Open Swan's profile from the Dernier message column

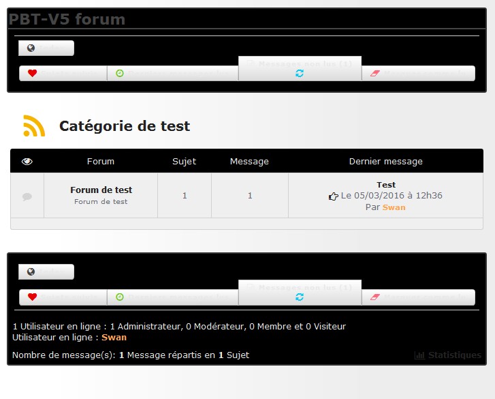pyautogui.click(x=394, y=207)
